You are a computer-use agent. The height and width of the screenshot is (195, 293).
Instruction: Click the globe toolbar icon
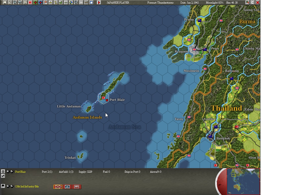(x=71, y=3)
